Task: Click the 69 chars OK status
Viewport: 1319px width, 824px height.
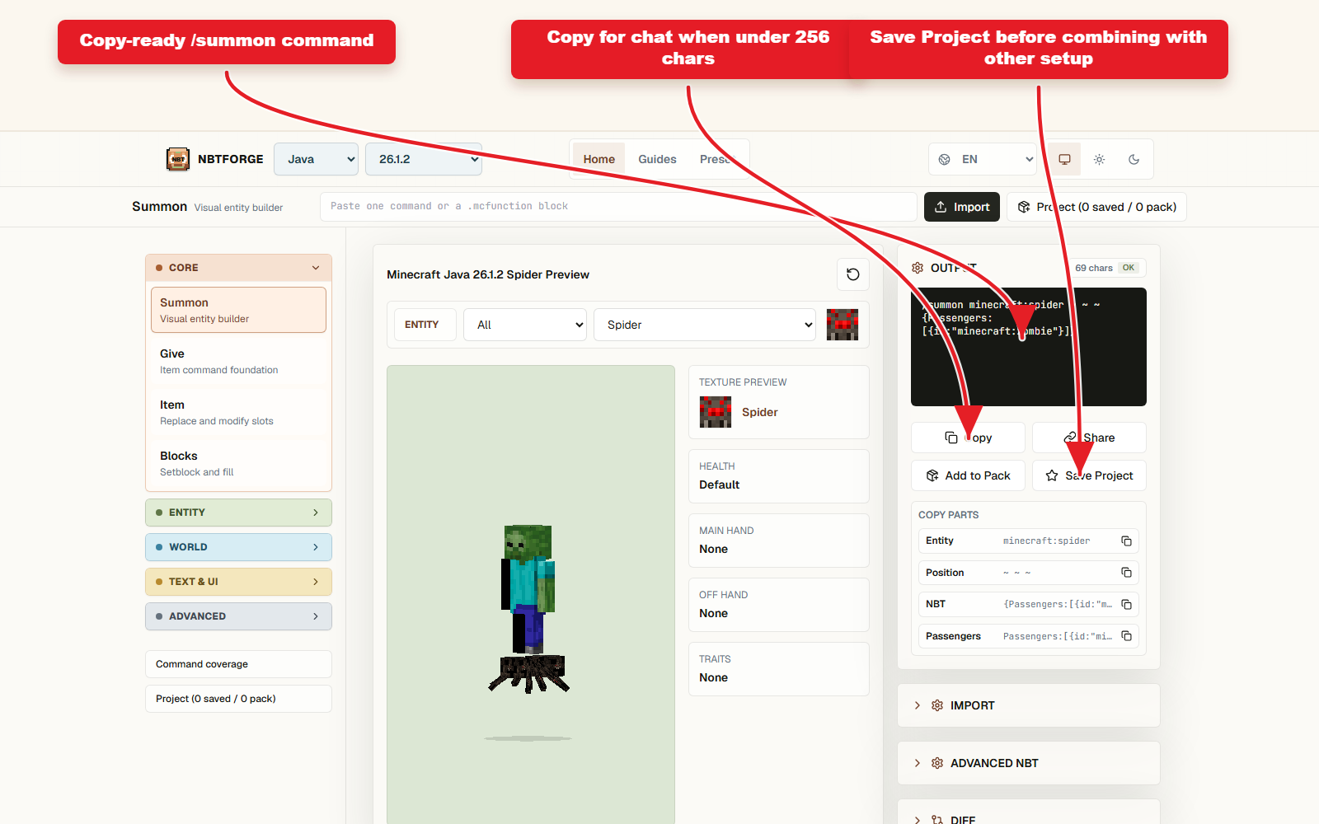Action: (x=1107, y=268)
